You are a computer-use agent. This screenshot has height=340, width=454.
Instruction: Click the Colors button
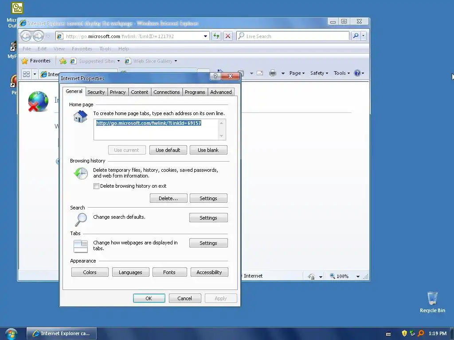pos(90,272)
